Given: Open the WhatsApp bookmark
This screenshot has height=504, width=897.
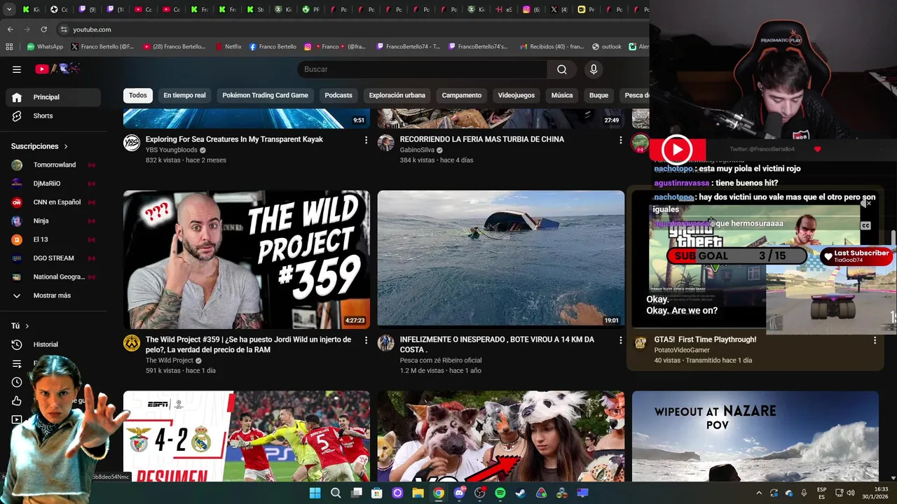Looking at the screenshot, I should click(45, 47).
